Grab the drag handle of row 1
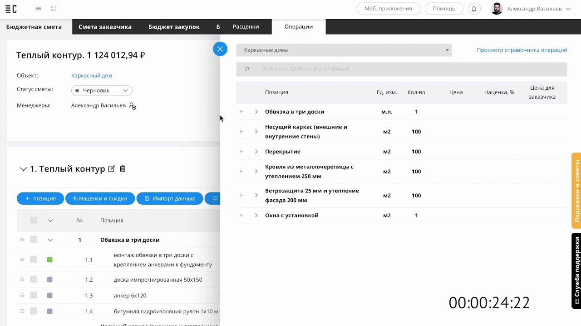The width and height of the screenshot is (581, 326). 22,240
